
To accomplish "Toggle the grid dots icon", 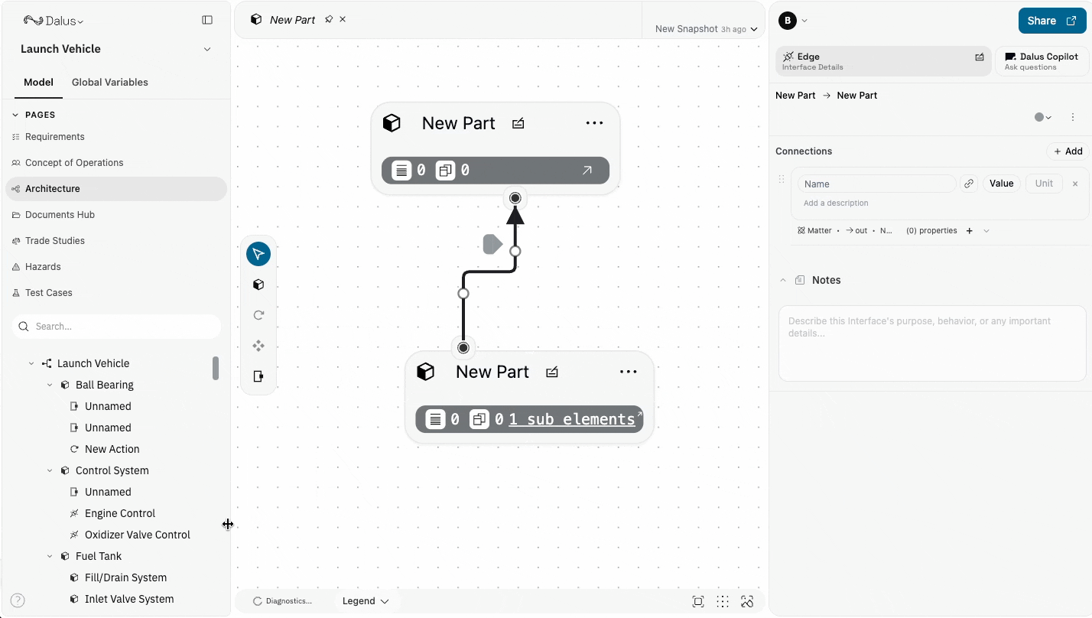I will tap(723, 601).
